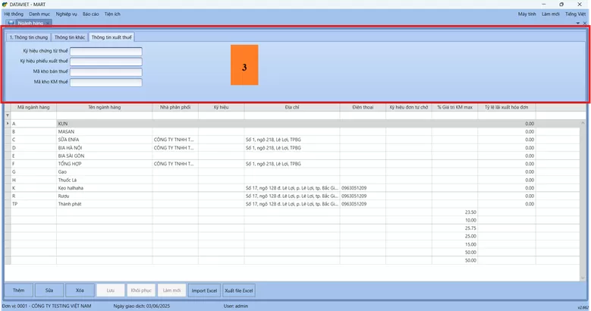Sort by Nhà phân phối column header
Screen dimensions: 591x311
[x=175, y=108]
